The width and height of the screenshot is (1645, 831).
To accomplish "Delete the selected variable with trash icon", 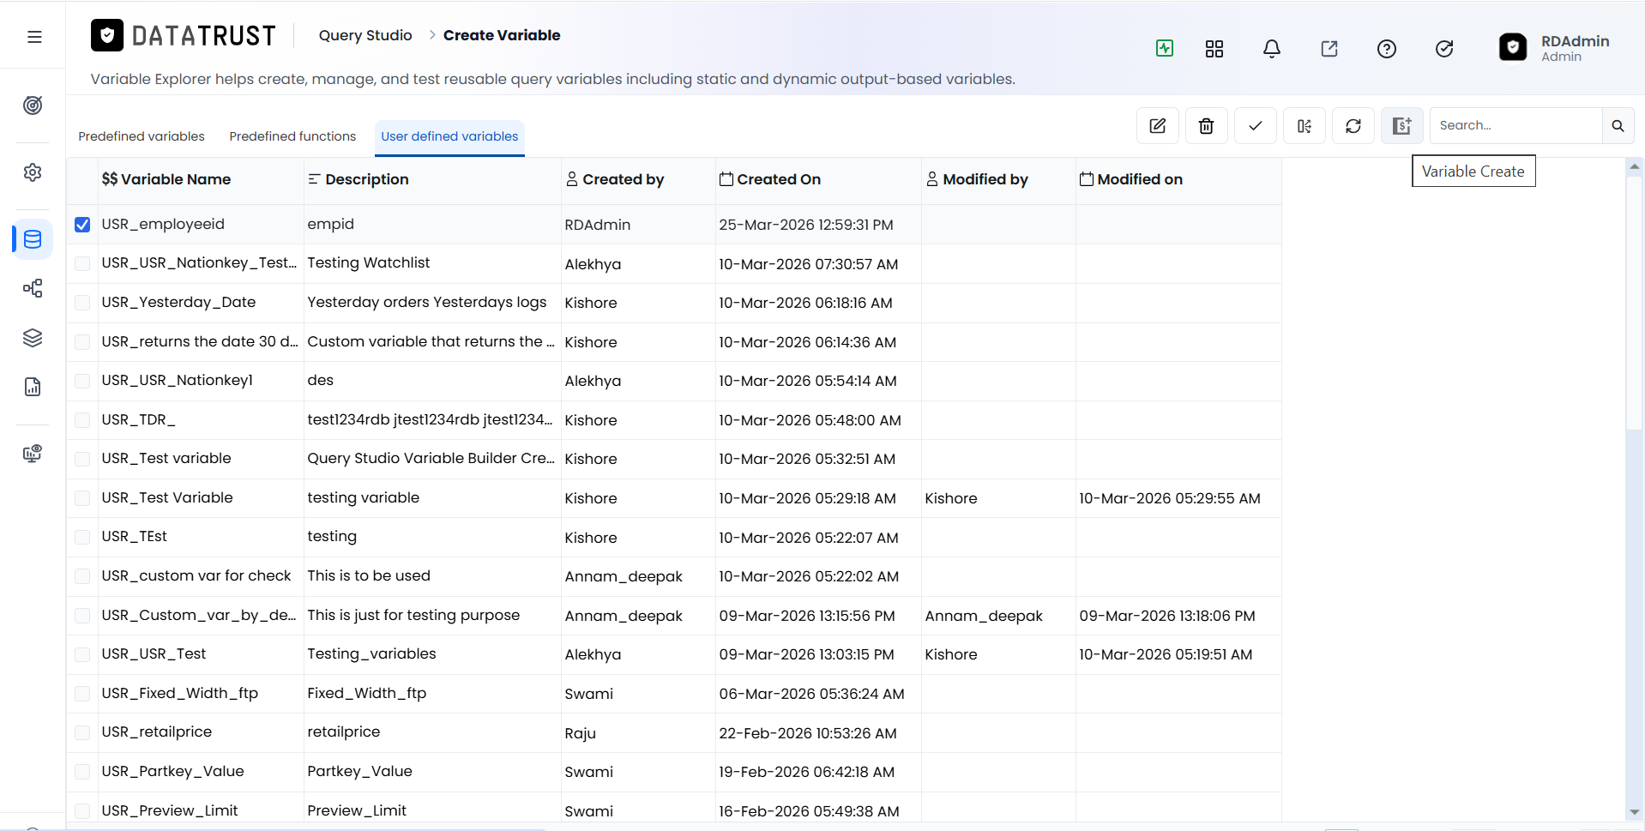I will pos(1207,126).
